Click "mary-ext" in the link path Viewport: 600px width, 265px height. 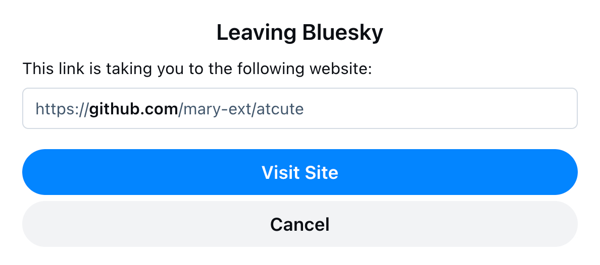pyautogui.click(x=217, y=108)
